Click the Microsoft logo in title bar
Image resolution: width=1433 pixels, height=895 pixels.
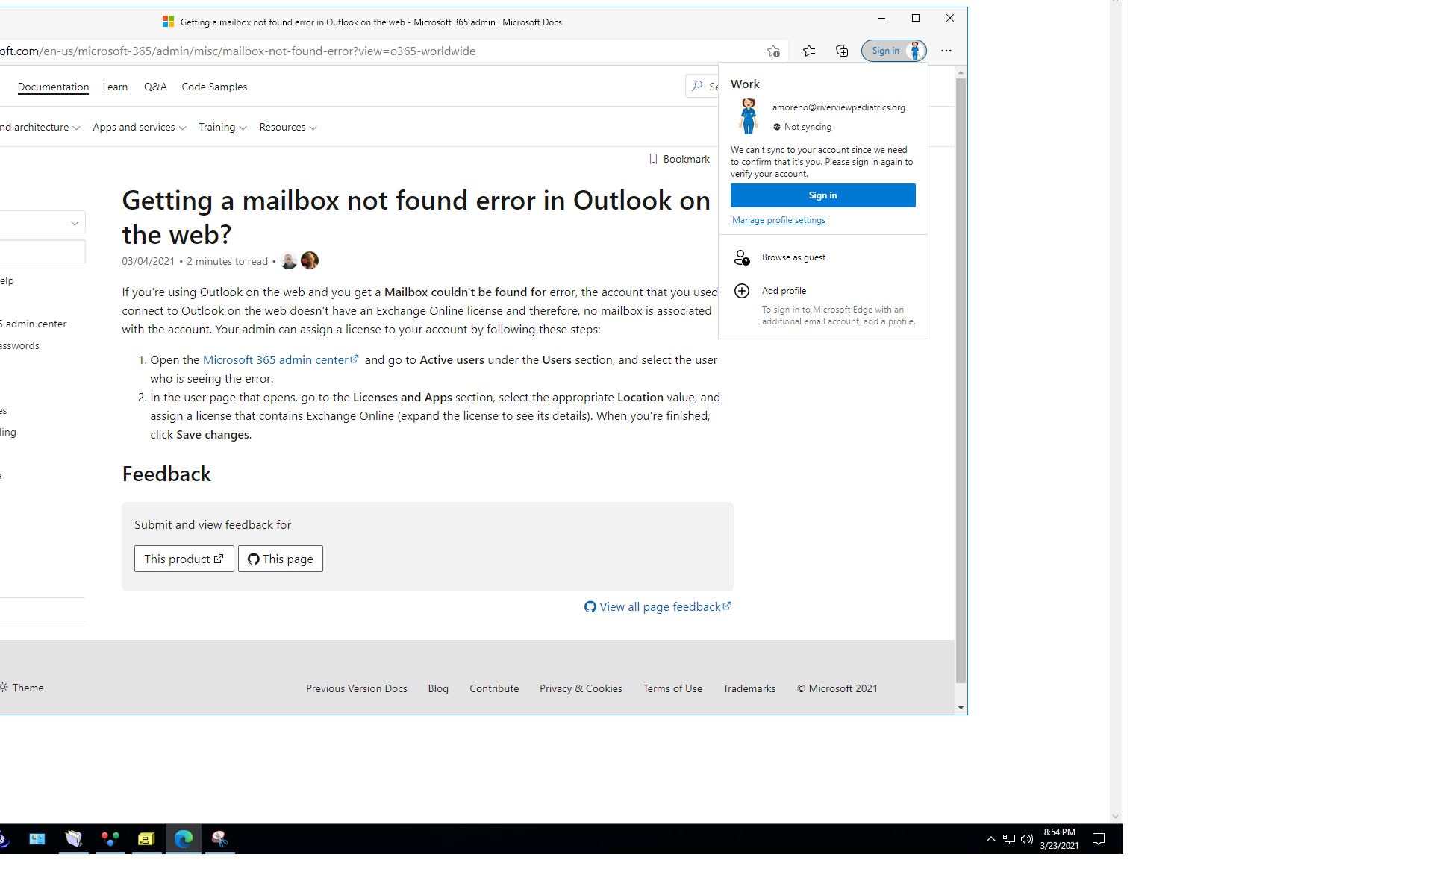169,22
